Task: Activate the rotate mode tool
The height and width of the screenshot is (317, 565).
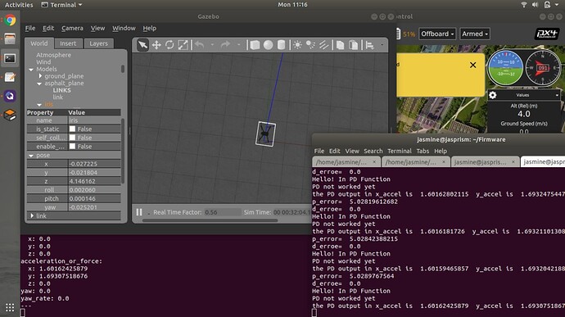Action: pos(169,45)
